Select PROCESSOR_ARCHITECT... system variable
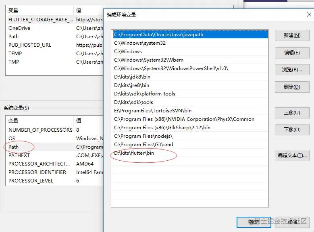 point(55,164)
